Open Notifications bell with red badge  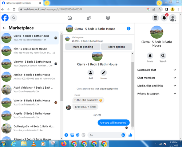tap(164, 18)
